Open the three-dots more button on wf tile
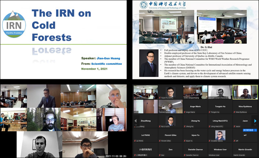This screenshot has width=259, height=158. (x=256, y=130)
